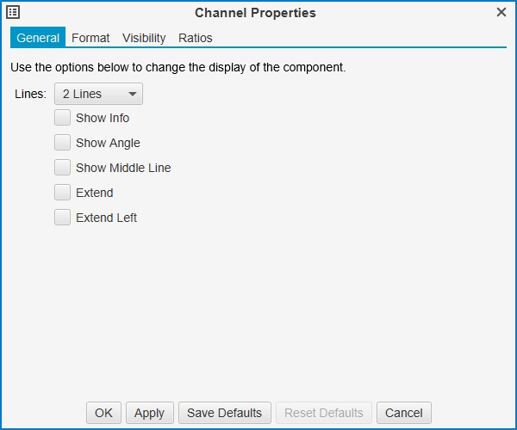517x430 pixels.
Task: Check the Extend checkbox
Action: point(62,193)
